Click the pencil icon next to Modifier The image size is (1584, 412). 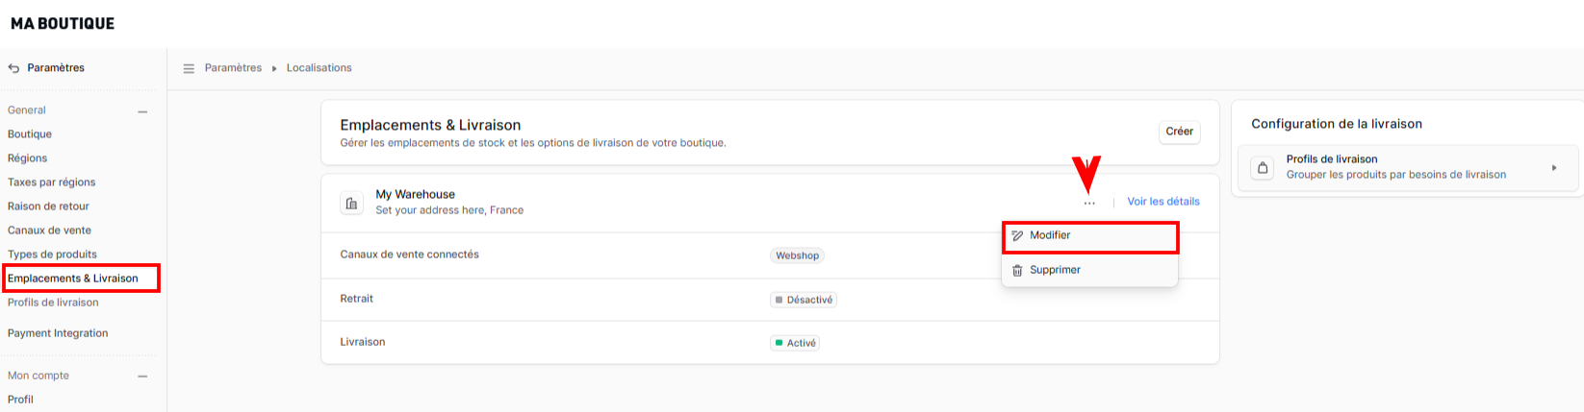(x=1017, y=235)
